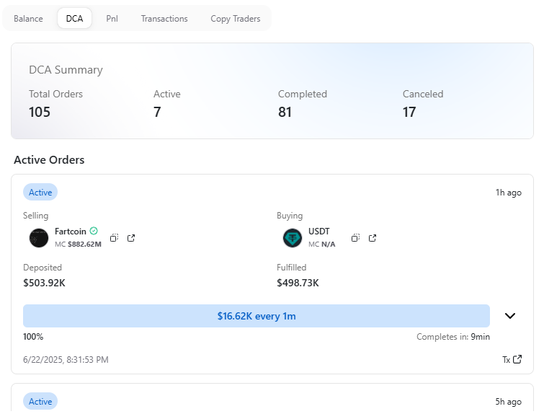
Task: Open the Tx transaction link icon
Action: 517,359
